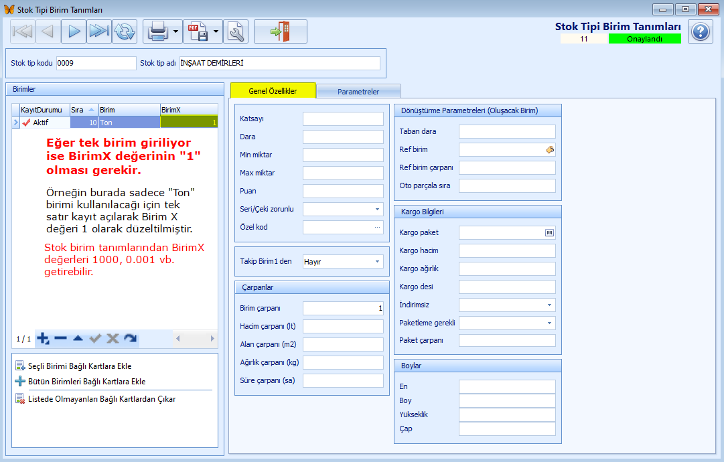Click the checkmark post icon in grid navigator
This screenshot has width=724, height=462.
pyautogui.click(x=95, y=338)
